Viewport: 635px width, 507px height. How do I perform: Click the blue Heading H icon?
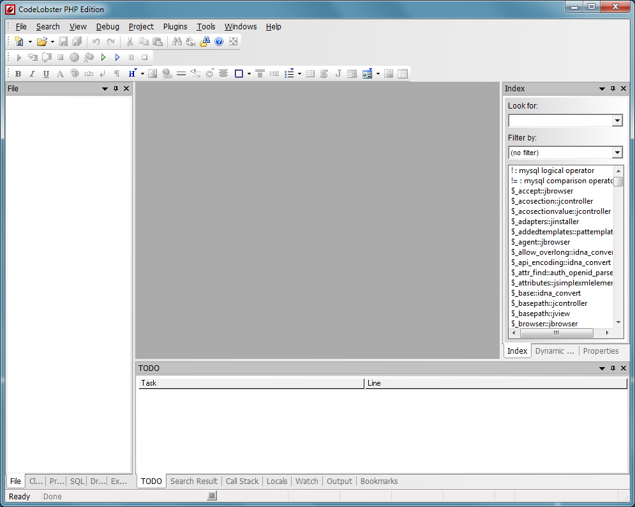click(131, 73)
